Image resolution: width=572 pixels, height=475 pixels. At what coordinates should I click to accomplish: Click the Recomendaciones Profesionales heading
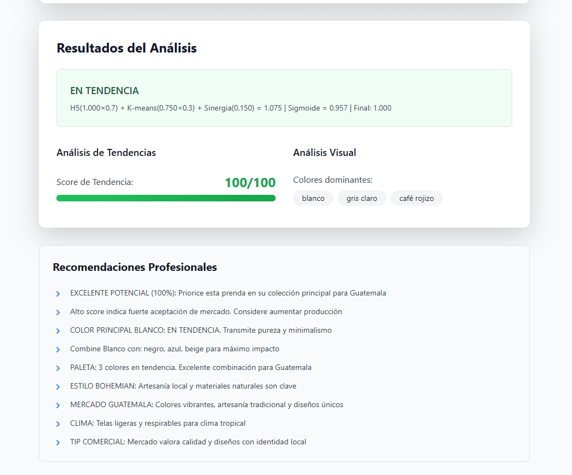[135, 267]
